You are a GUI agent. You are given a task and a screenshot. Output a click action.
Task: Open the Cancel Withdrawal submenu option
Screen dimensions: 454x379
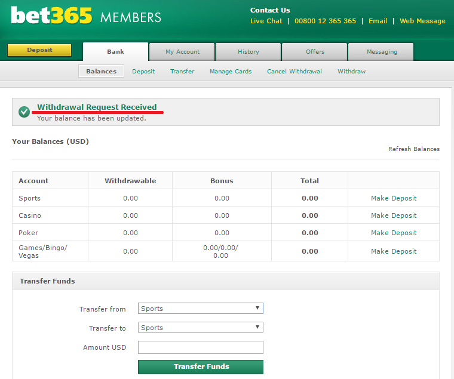[294, 72]
